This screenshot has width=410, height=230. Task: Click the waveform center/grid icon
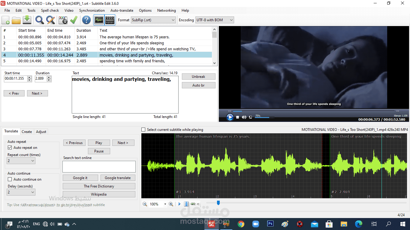coord(186,204)
